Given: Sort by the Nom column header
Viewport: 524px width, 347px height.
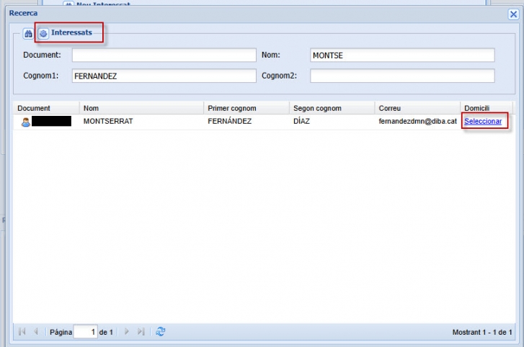Looking at the screenshot, I should [x=141, y=108].
